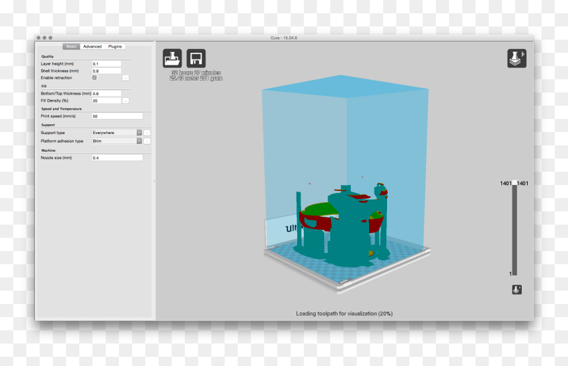Click the Nozzle size input field
The width and height of the screenshot is (568, 366).
(x=118, y=158)
